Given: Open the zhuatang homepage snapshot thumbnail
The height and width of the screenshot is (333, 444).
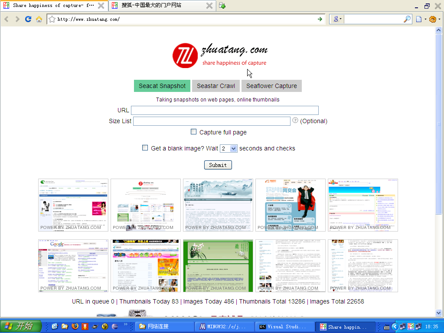Looking at the screenshot, I should click(x=146, y=205).
